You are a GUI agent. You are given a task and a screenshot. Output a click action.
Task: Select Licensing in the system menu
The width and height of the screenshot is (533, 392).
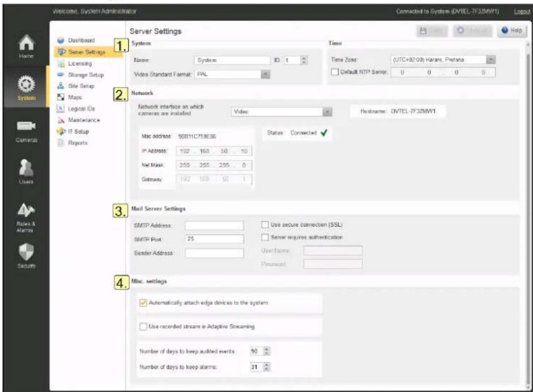80,63
